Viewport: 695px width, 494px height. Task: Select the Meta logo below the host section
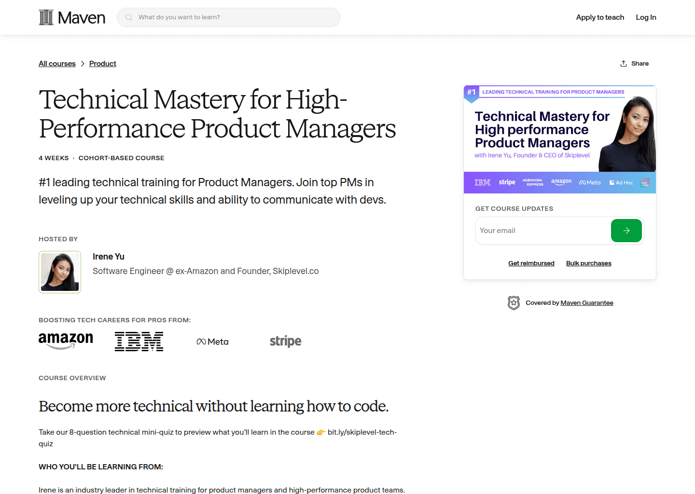coord(212,341)
